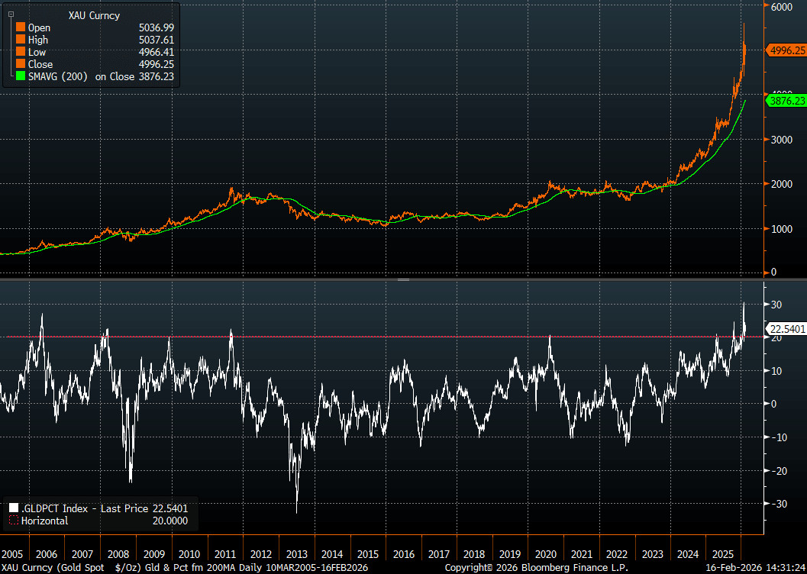Image resolution: width=807 pixels, height=574 pixels.
Task: Click the Horizontal 20.0000 legend entry
Action: click(99, 521)
